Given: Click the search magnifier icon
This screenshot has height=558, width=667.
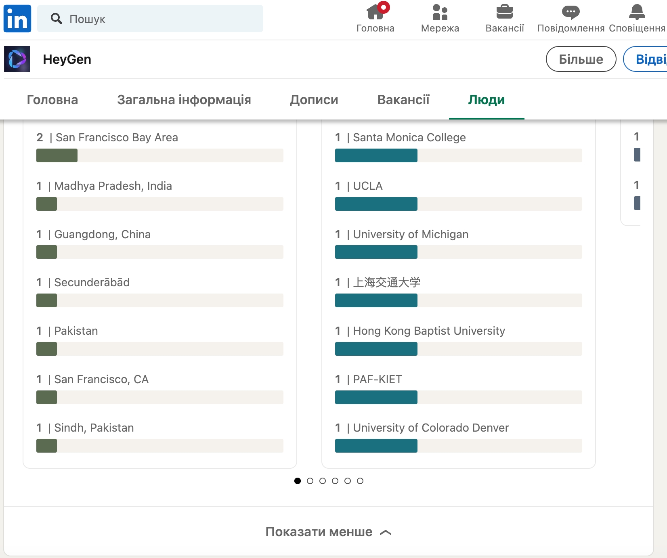Looking at the screenshot, I should click(57, 19).
